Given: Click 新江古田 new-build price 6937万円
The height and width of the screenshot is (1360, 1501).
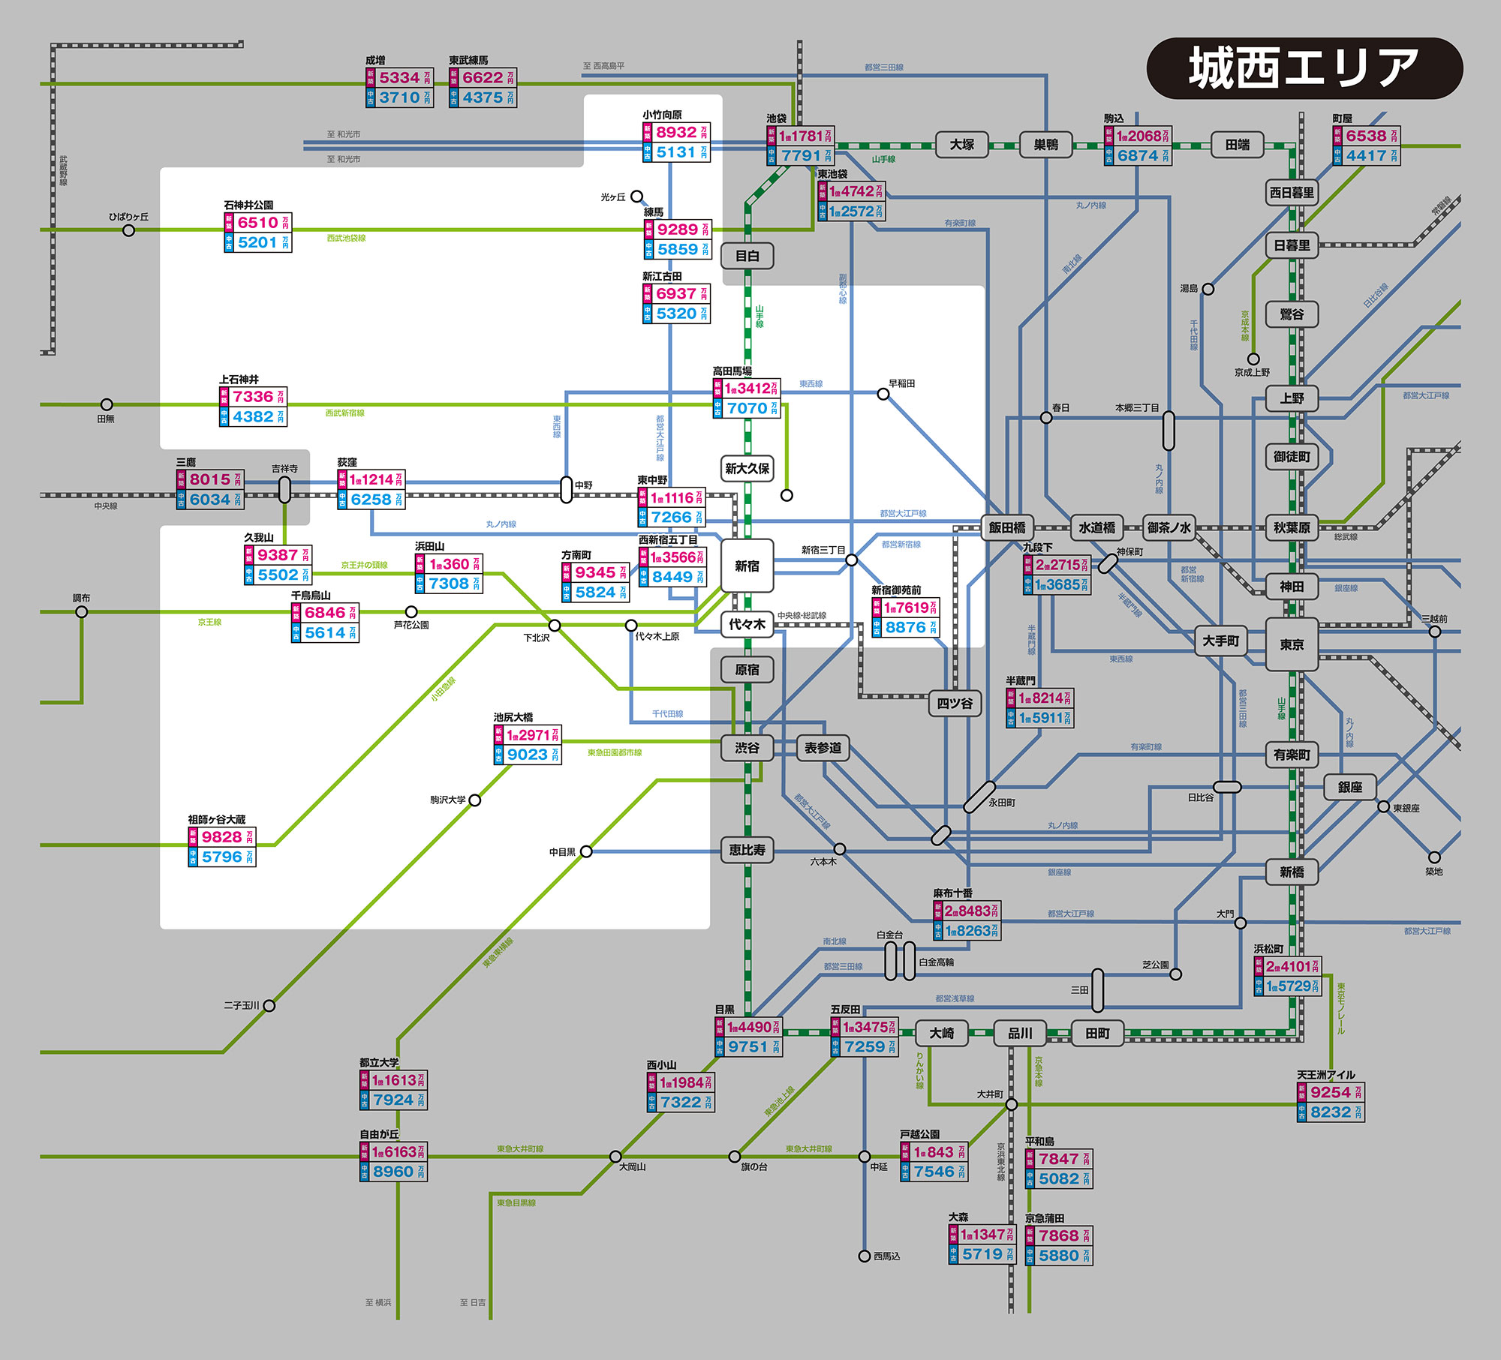Looking at the screenshot, I should 676,293.
